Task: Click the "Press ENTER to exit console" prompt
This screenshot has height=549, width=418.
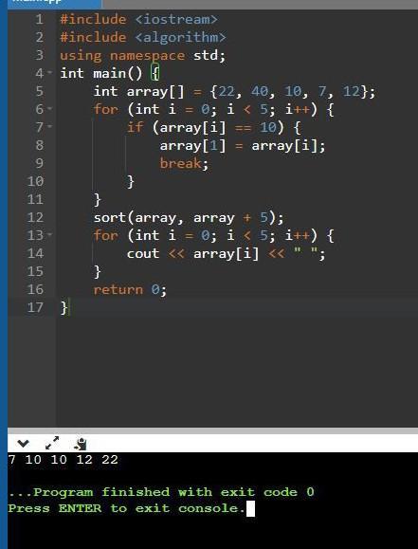Action: click(126, 508)
